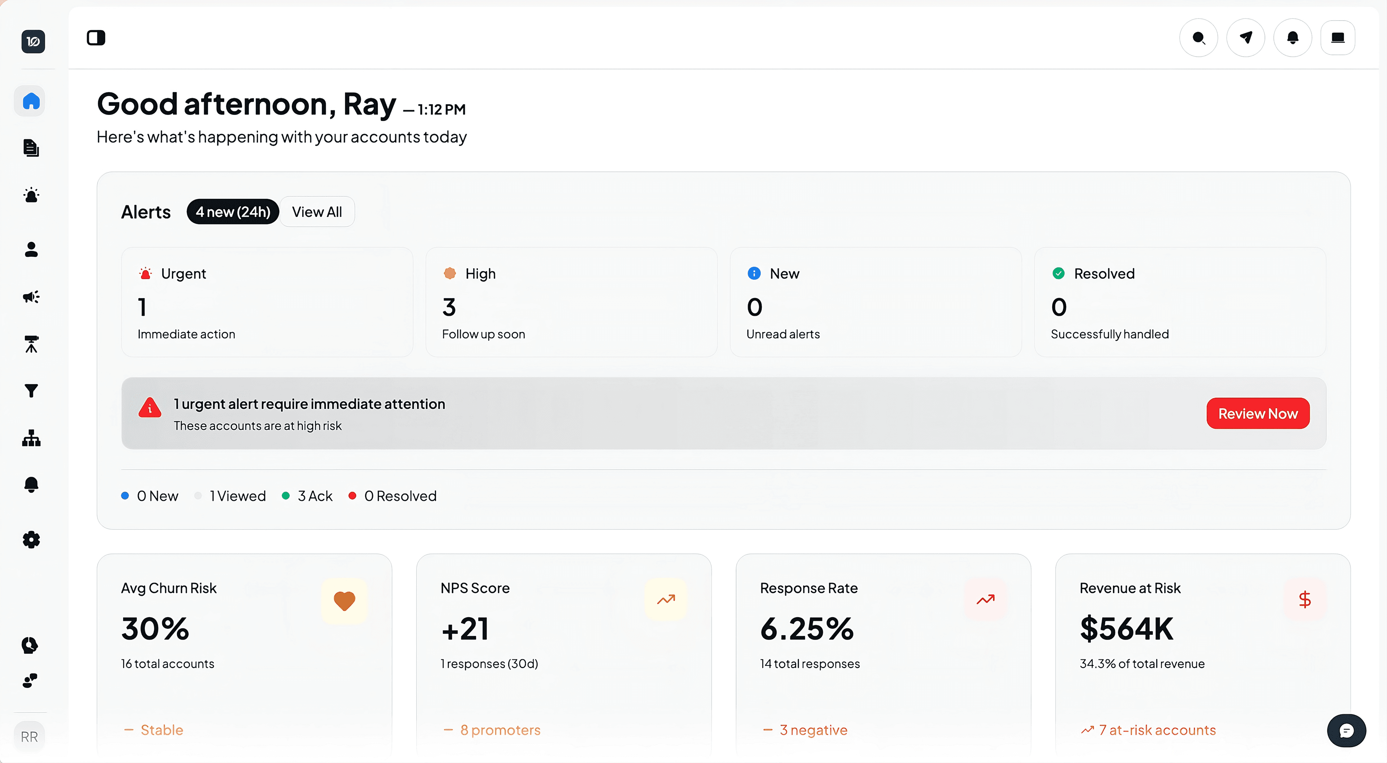The width and height of the screenshot is (1387, 763).
Task: Select the laptop/device icon at top right
Action: (x=1339, y=37)
